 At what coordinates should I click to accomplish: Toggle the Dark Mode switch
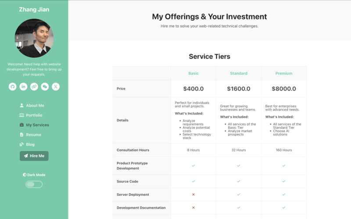point(34,184)
